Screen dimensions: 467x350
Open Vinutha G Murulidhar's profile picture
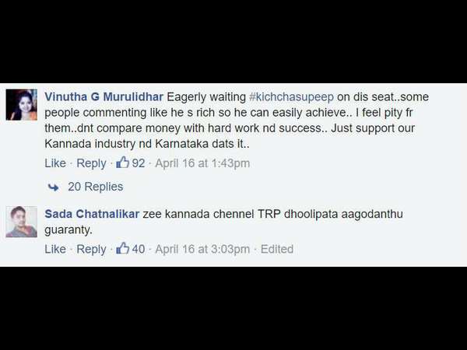22,104
